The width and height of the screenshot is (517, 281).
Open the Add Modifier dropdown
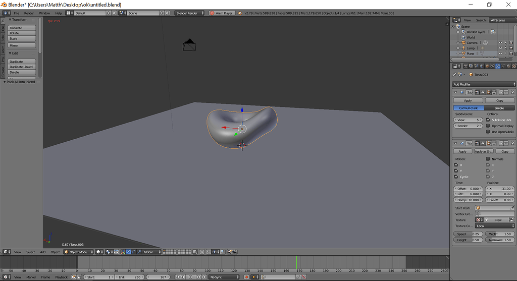tap(484, 84)
